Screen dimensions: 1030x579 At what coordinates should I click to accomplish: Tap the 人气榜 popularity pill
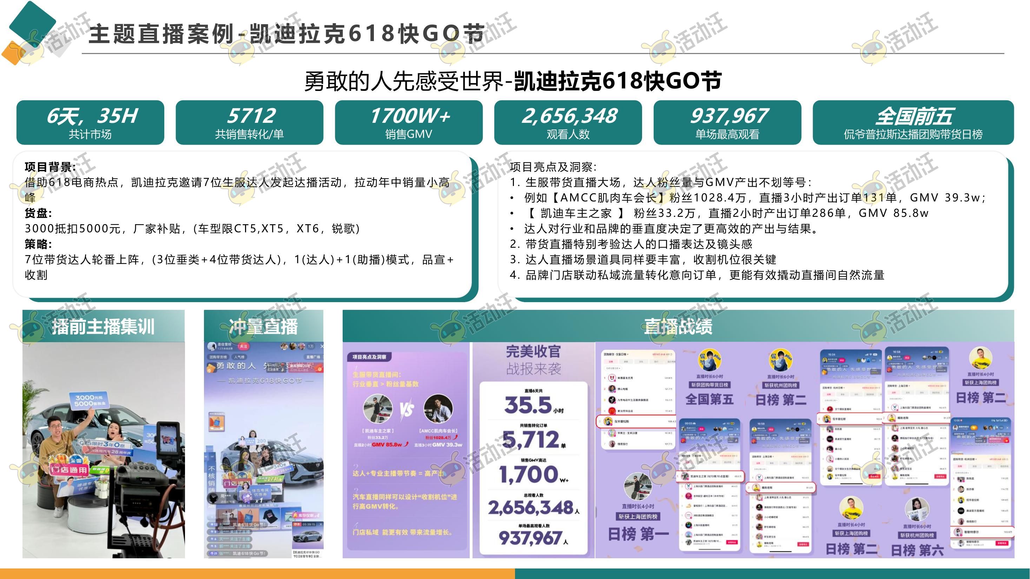(239, 357)
